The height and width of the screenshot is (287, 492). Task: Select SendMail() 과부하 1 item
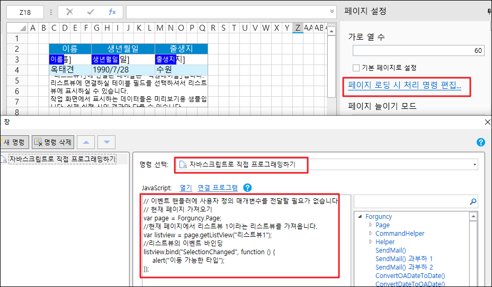click(404, 259)
